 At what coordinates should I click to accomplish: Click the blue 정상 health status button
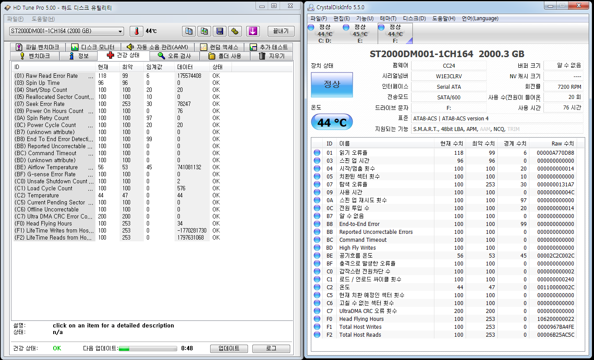click(332, 85)
